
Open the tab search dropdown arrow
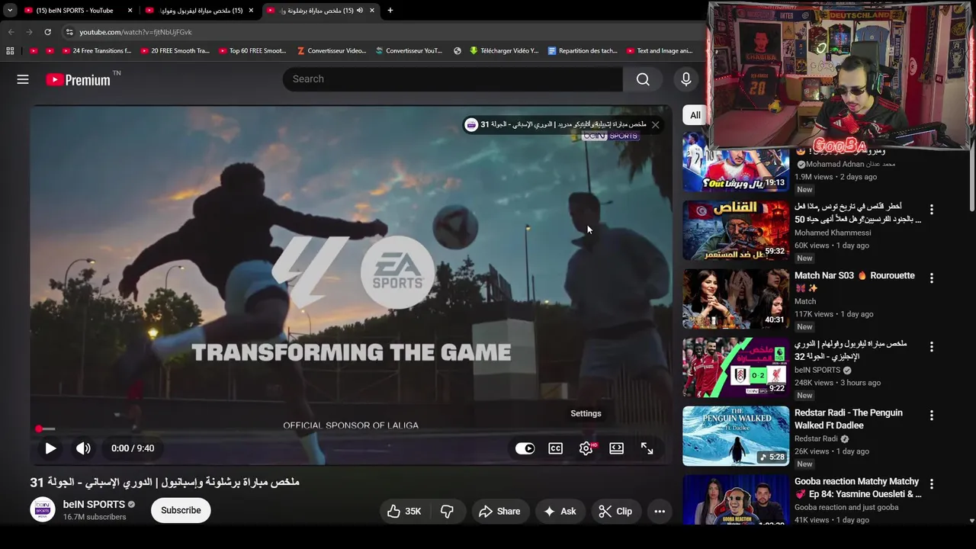[10, 11]
